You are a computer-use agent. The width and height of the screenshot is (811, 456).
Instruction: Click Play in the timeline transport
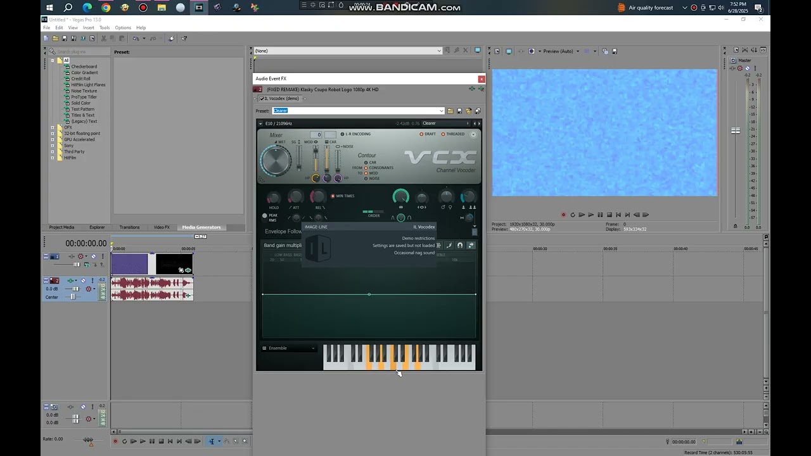(143, 441)
